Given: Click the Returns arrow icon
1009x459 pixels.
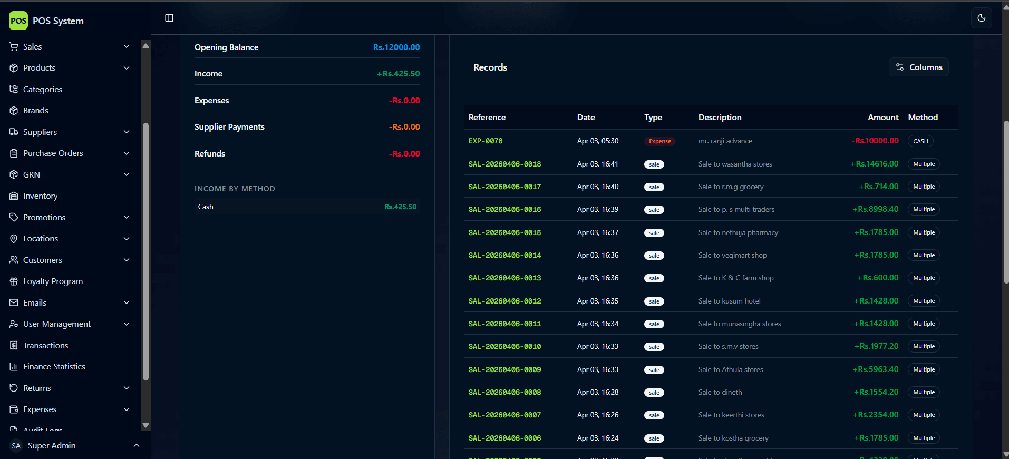Looking at the screenshot, I should coord(14,388).
